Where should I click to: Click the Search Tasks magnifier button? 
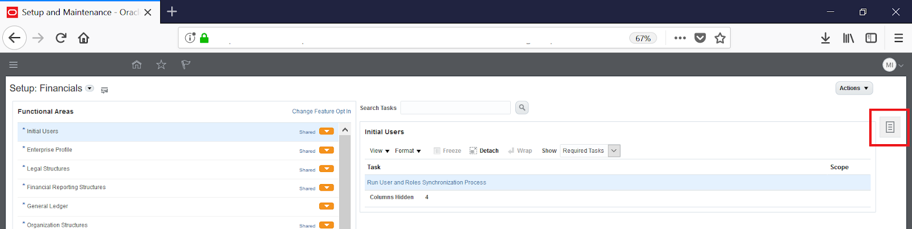[x=522, y=108]
